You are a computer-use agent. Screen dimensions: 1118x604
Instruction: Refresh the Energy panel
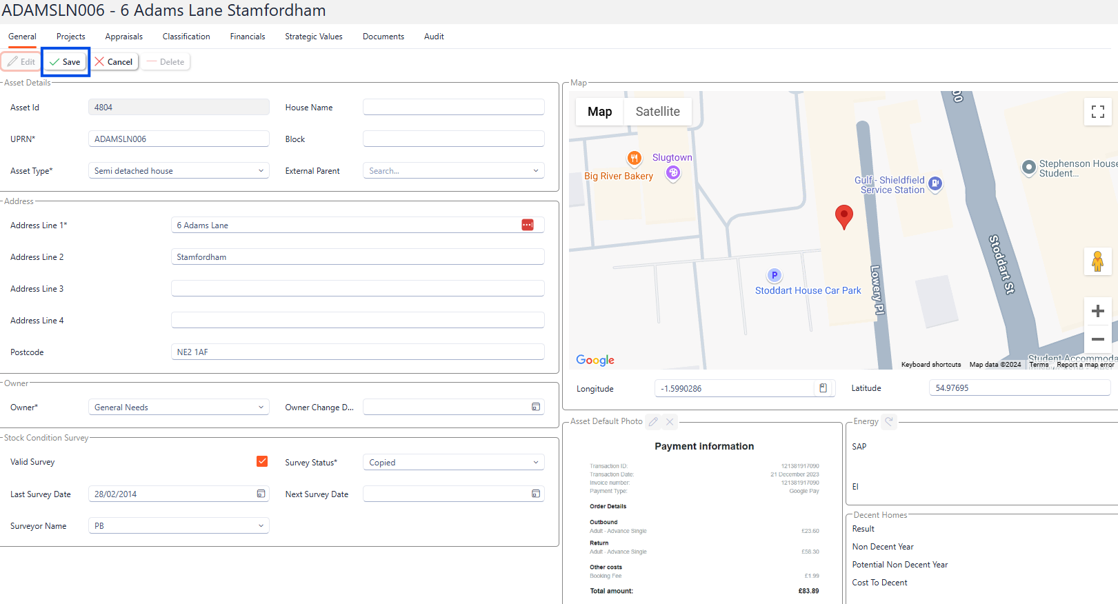pyautogui.click(x=889, y=421)
